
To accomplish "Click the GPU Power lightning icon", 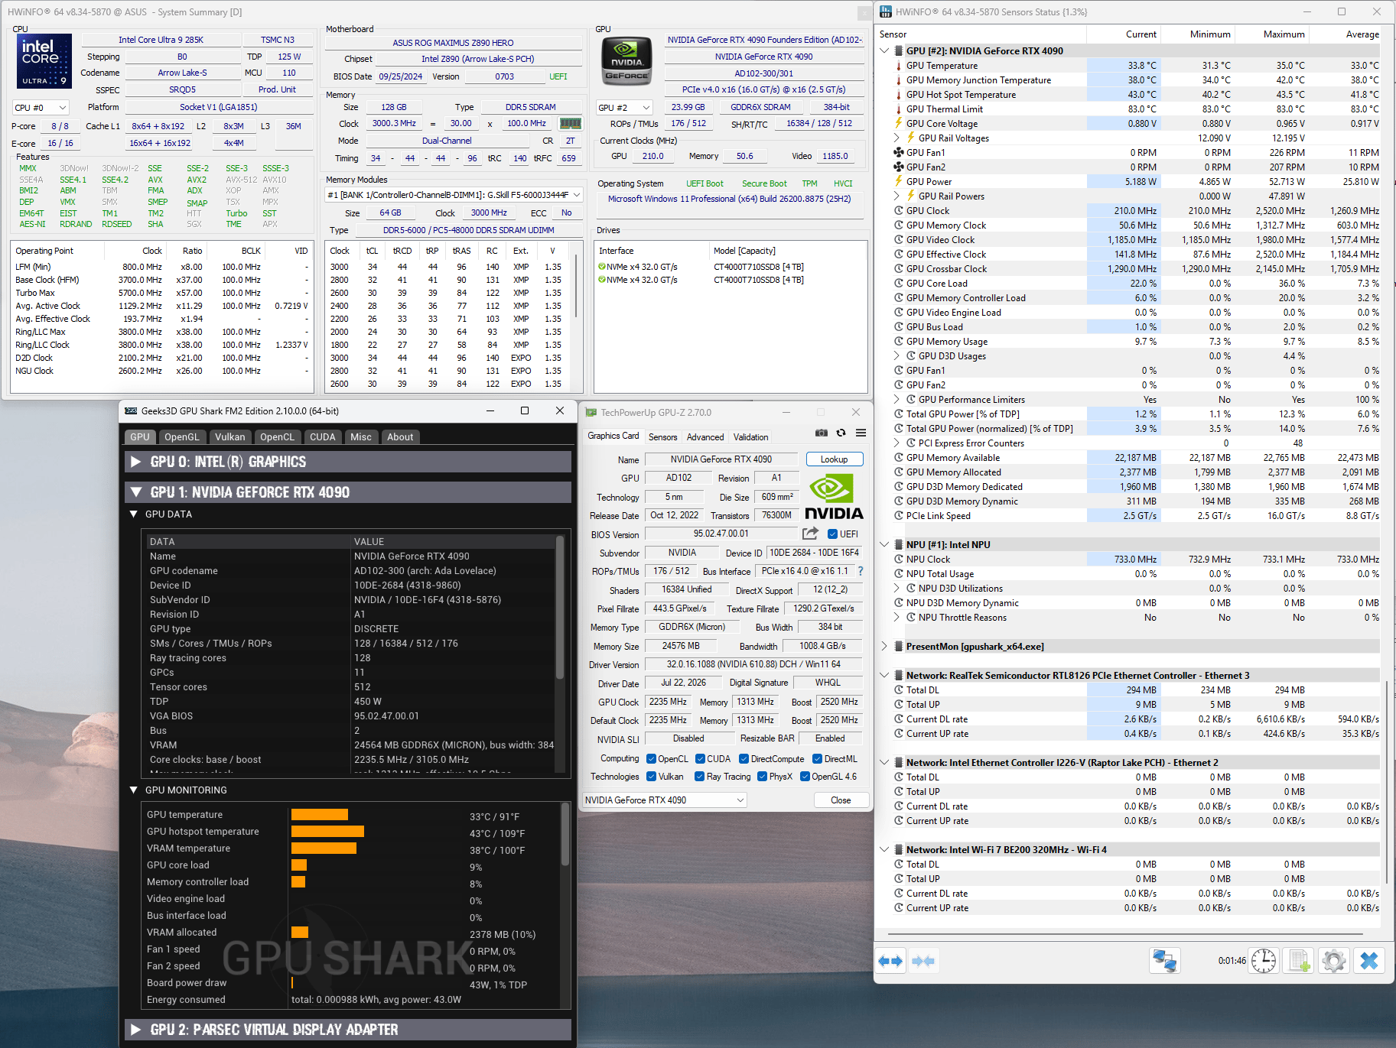I will 899,182.
